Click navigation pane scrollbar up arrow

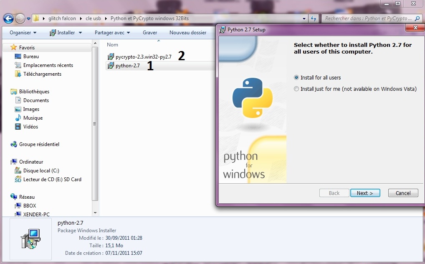[95, 43]
